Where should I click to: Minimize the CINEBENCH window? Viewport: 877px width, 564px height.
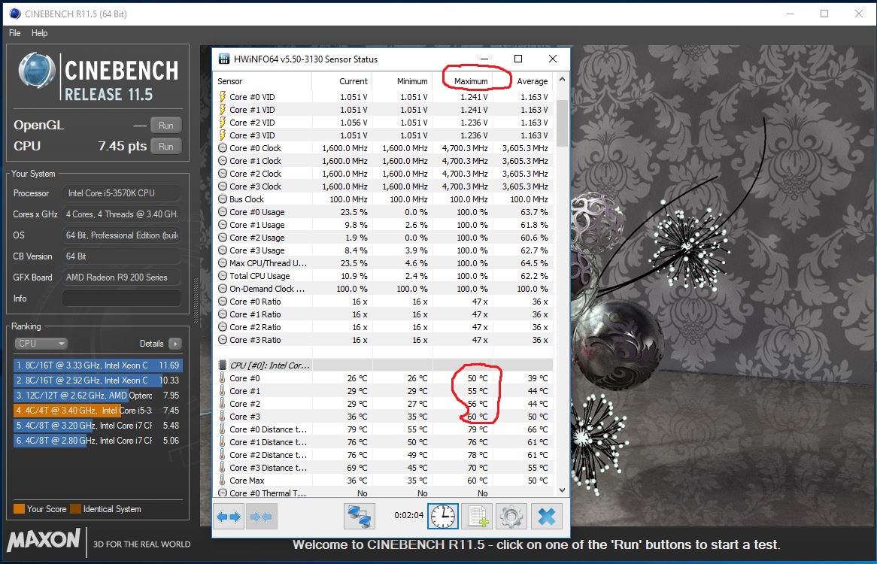(791, 14)
